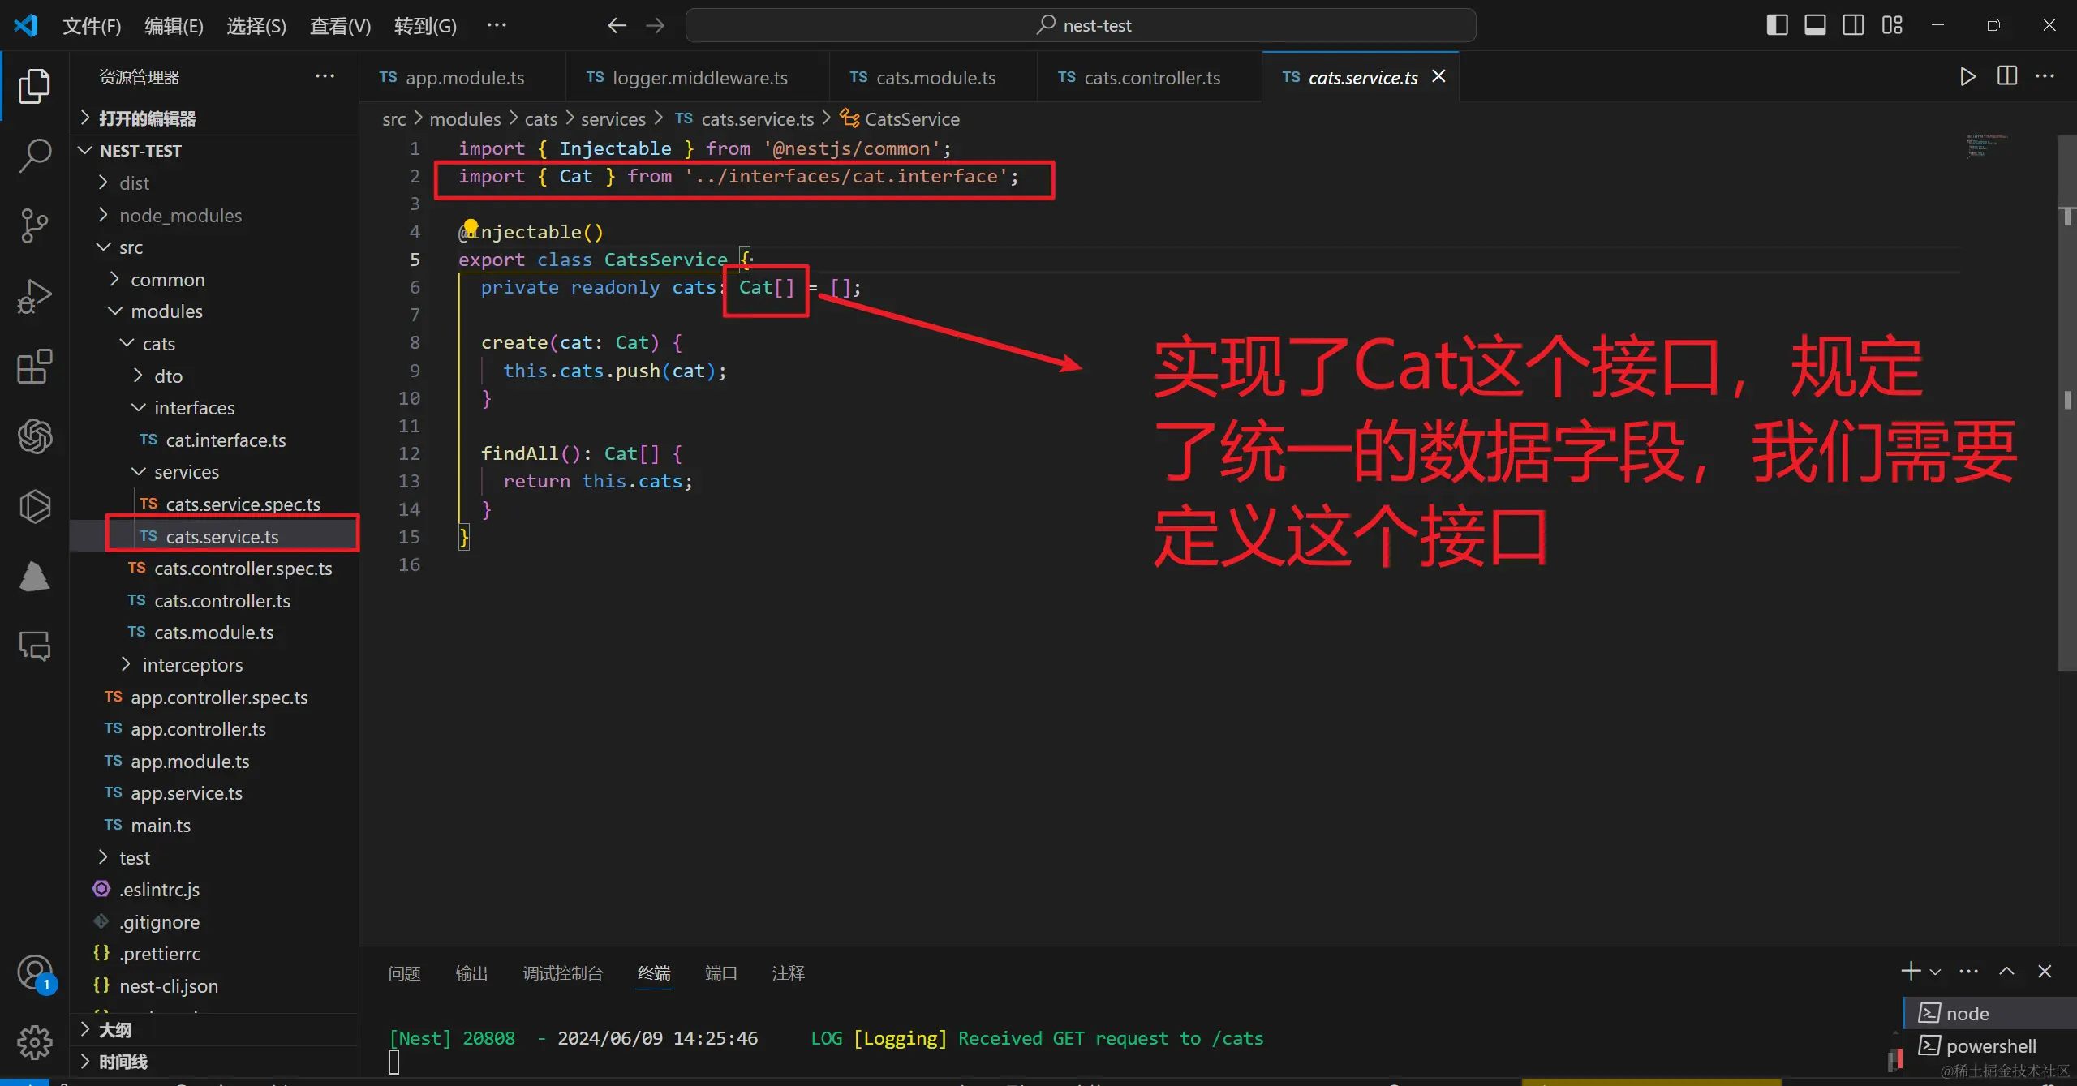Image resolution: width=2077 pixels, height=1086 pixels.
Task: Expand the common folder
Action: click(214, 280)
